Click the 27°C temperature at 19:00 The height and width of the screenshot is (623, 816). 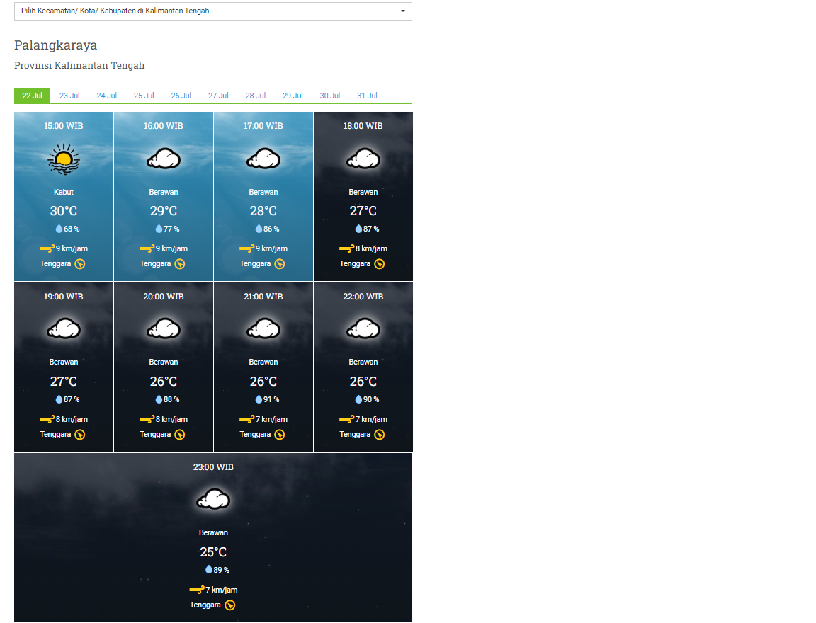[x=64, y=382]
